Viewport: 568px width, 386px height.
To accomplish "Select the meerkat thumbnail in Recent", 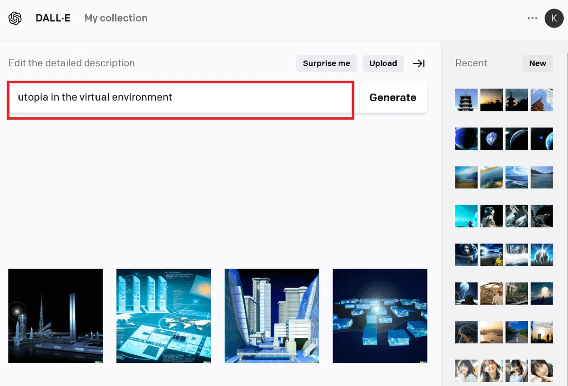I will [491, 216].
